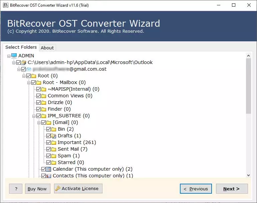
Task: Uncheck the Contacts (This computer only) checkbox
Action: coord(44,176)
